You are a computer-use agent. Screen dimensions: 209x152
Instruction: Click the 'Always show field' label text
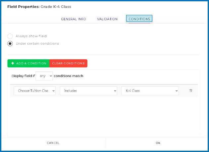point(31,36)
